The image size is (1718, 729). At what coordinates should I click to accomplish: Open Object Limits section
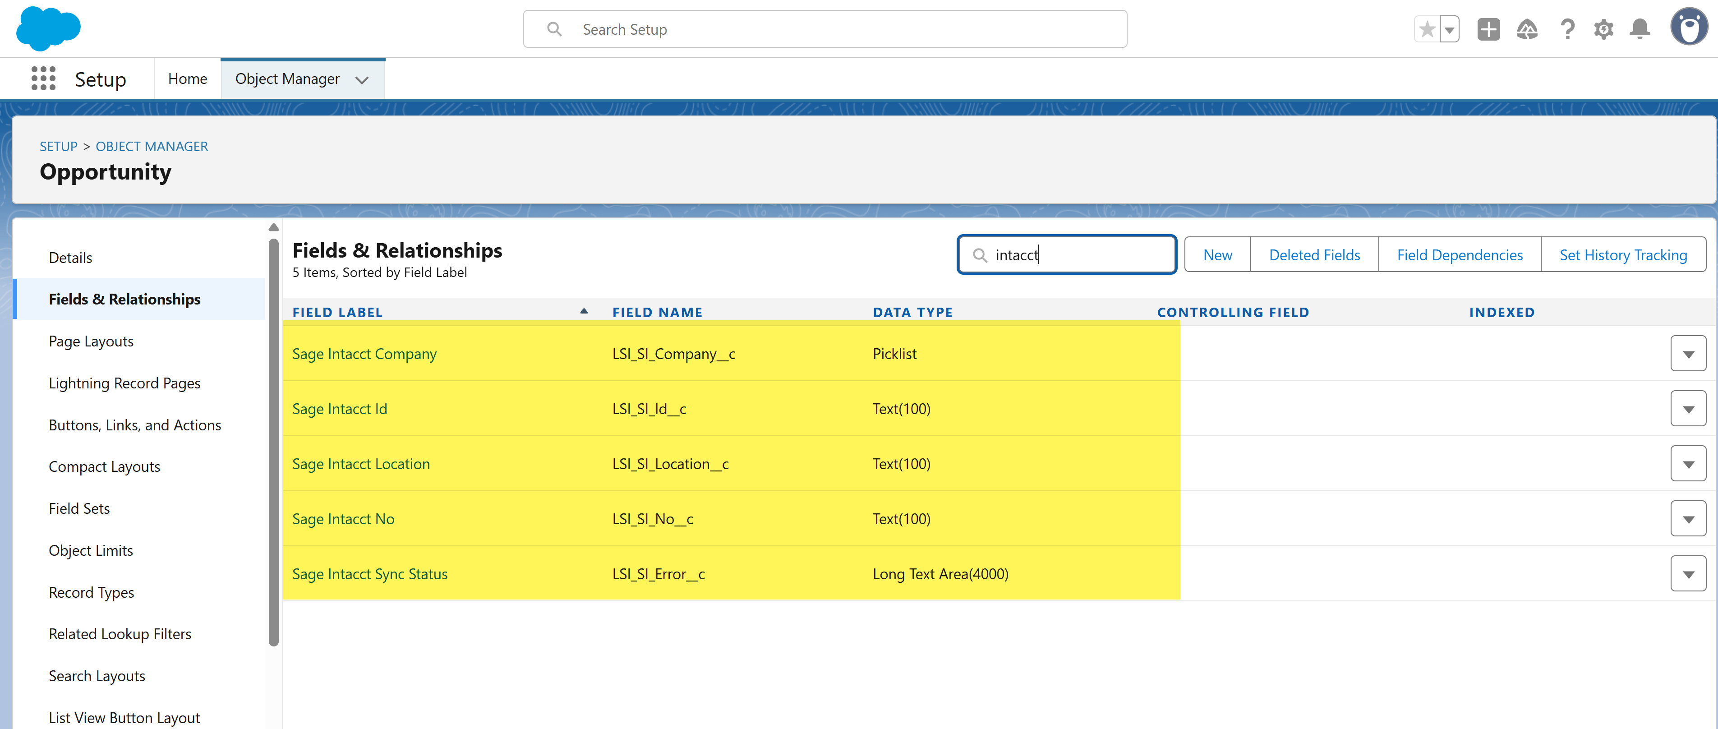pos(91,550)
